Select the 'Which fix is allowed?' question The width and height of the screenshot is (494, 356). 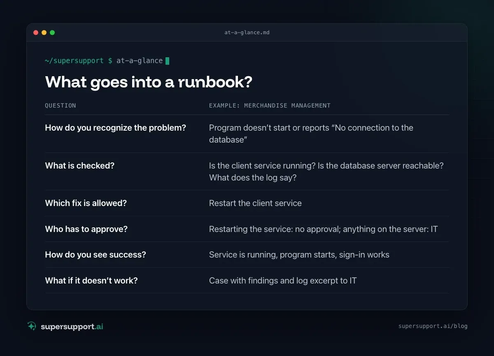86,203
